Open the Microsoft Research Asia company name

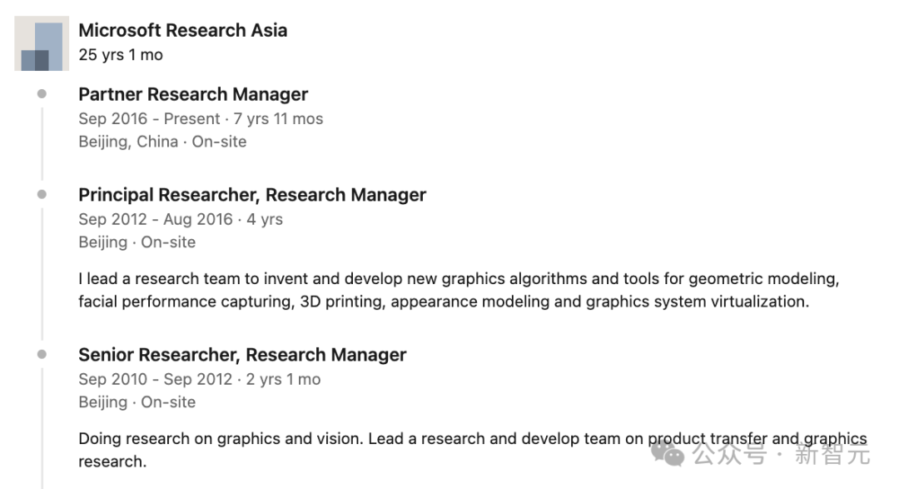point(182,31)
